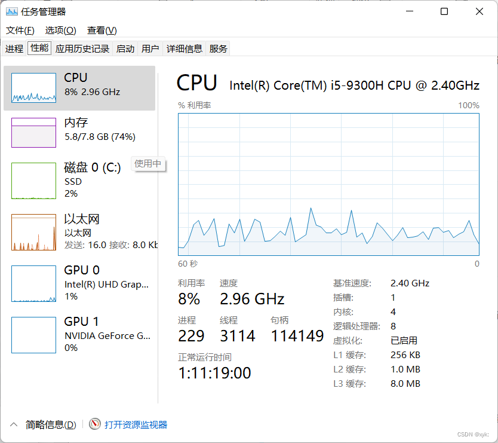Click the Task Manager title bar icon
Viewport: 498px width, 443px height.
(12, 12)
